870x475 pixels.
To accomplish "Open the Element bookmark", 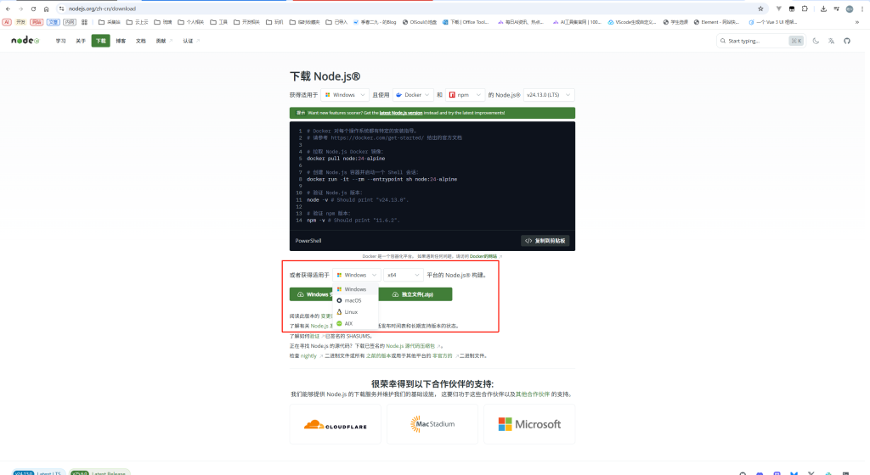I will [716, 22].
